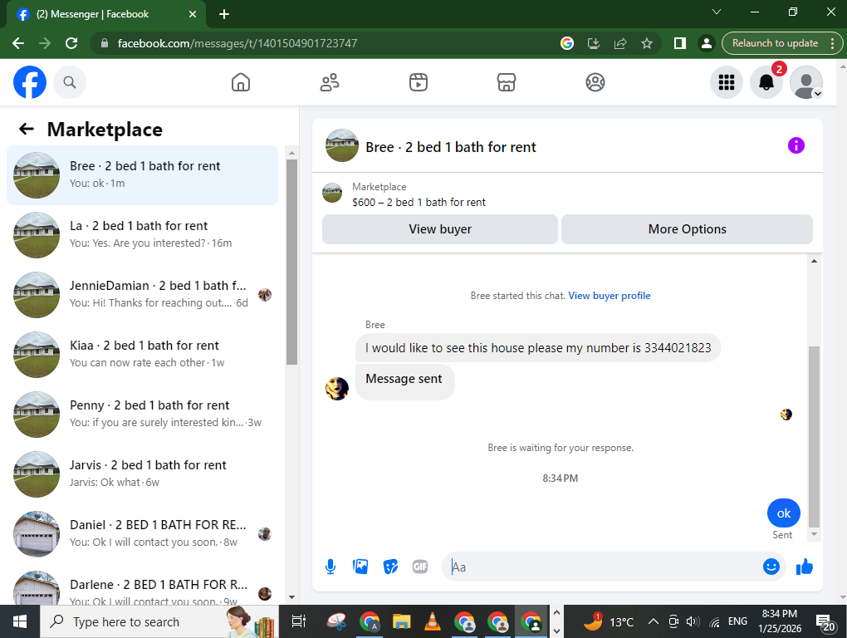
Task: Open a new browser tab with plus
Action: [224, 14]
